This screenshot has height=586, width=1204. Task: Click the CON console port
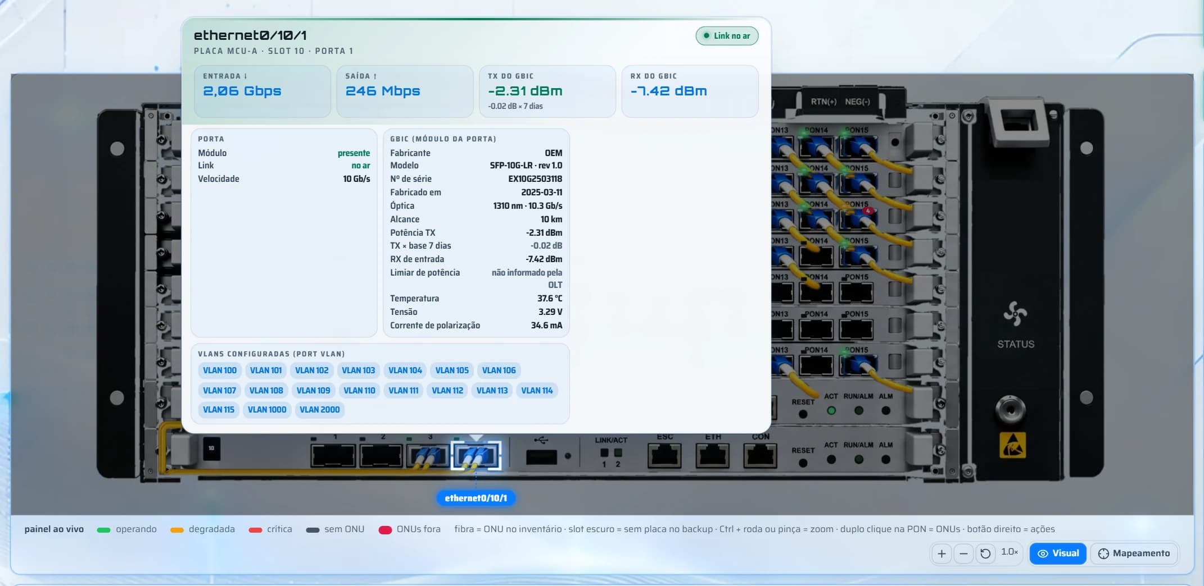760,455
